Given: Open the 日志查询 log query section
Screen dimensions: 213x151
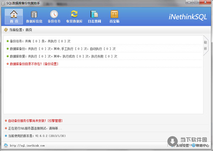Looking at the screenshot, I should (94, 17).
